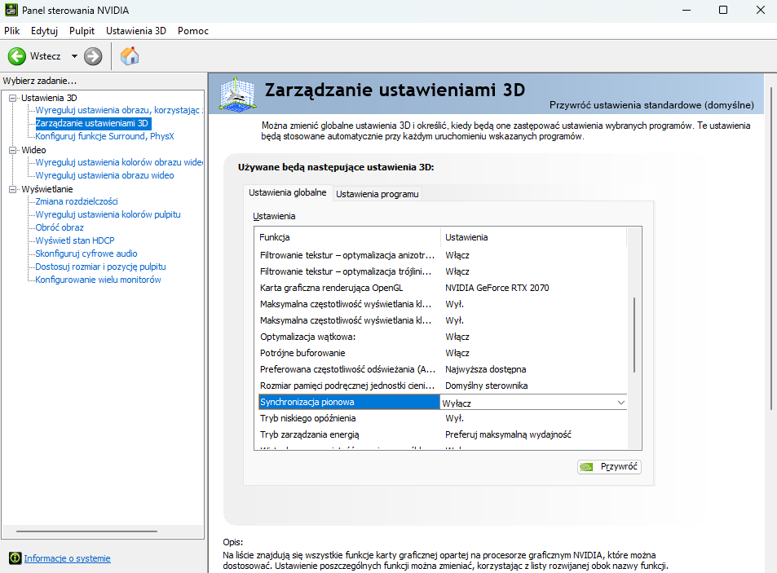Click NVIDIA GeForce RTX 2070 value
Viewport: 777px width, 573px height.
pyautogui.click(x=497, y=288)
